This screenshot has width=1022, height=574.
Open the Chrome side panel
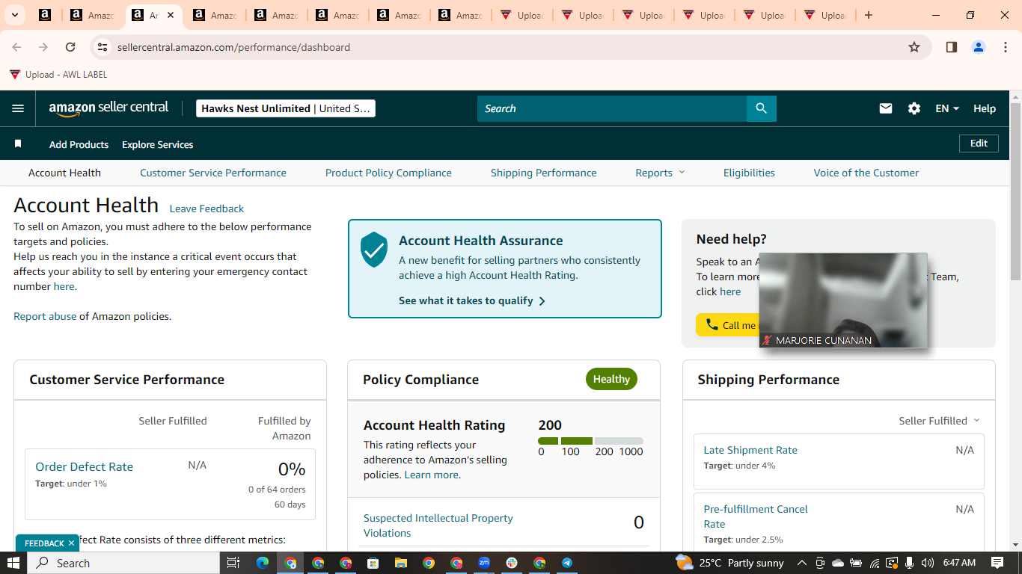(952, 47)
